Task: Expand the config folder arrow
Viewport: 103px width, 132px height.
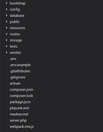Action: 7,9
